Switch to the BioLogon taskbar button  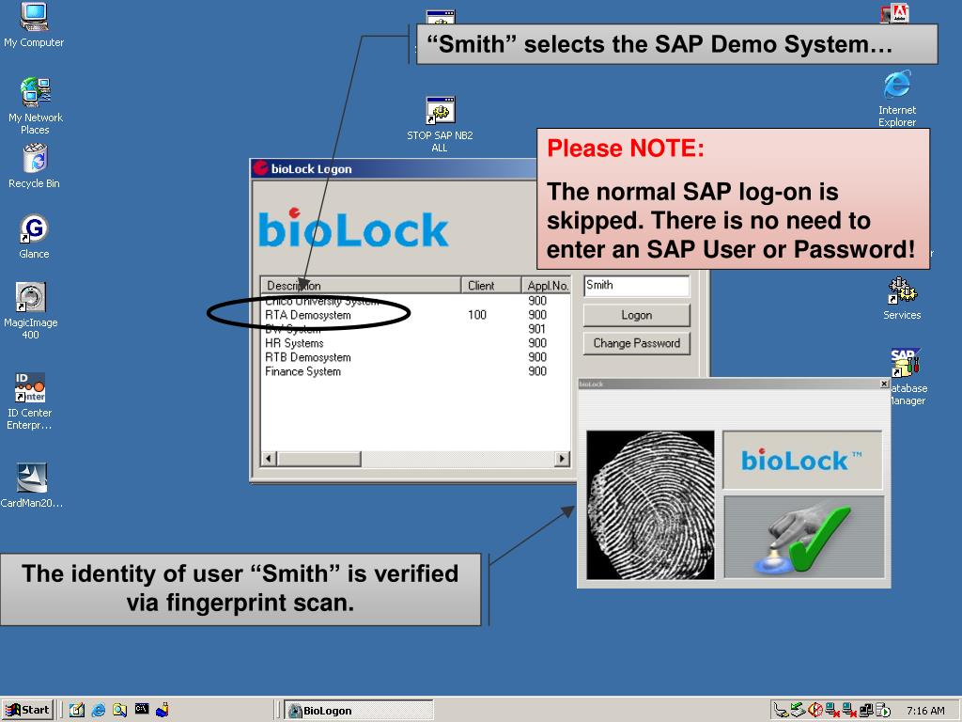359,711
